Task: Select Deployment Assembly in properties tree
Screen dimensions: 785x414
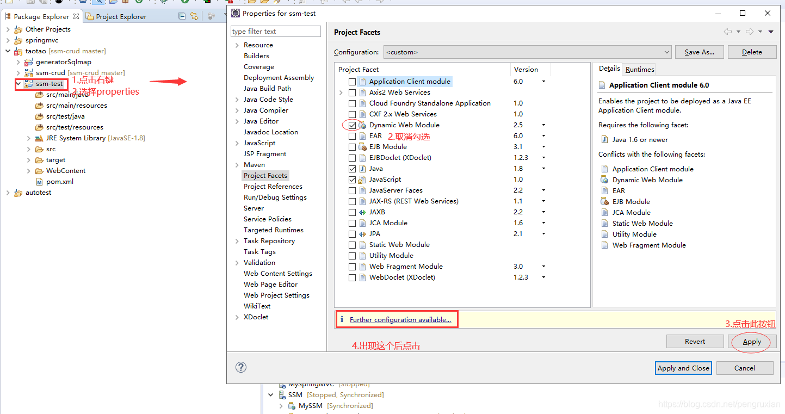Action: click(279, 78)
